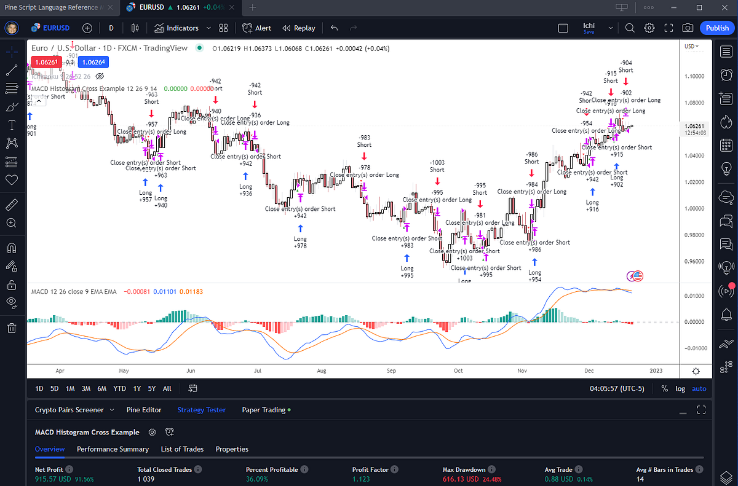738x486 pixels.
Task: Open the Pine Editor tab
Action: (x=144, y=410)
